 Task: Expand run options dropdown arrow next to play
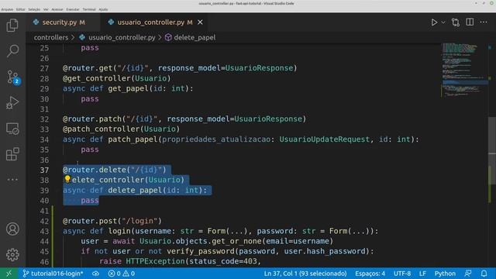pos(443,22)
